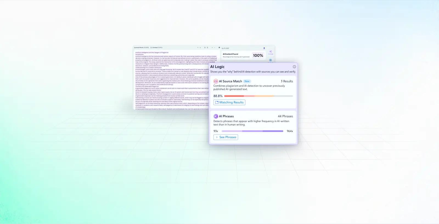Click the AI Phrases purple icon
Image resolution: width=439 pixels, height=224 pixels.
(216, 116)
